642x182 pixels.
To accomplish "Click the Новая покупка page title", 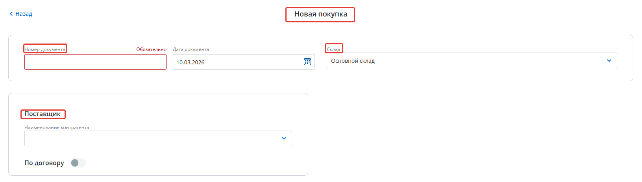I will [320, 15].
